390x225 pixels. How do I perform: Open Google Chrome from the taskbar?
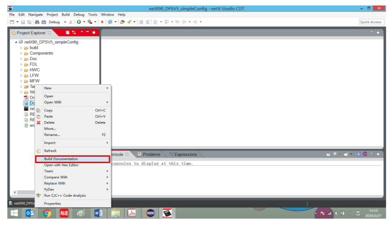47,213
